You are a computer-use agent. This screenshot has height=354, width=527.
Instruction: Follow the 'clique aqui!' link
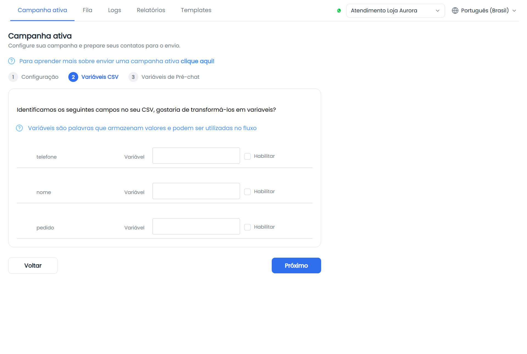198,61
